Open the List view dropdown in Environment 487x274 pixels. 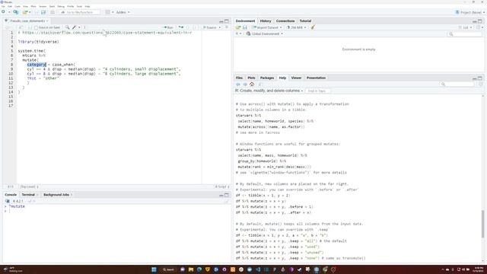465,27
